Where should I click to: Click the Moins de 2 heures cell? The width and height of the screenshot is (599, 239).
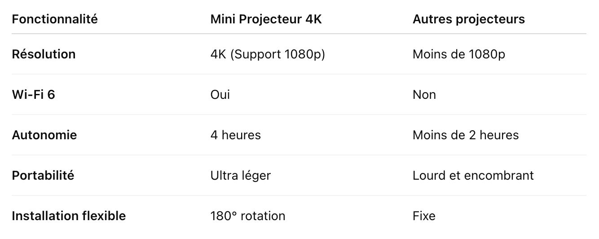click(x=465, y=135)
